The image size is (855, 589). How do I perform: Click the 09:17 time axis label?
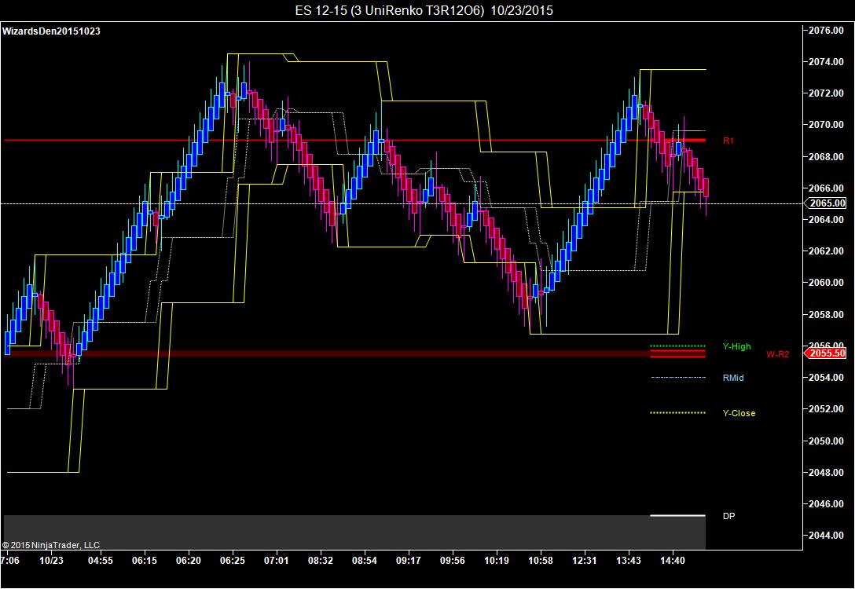tap(409, 561)
